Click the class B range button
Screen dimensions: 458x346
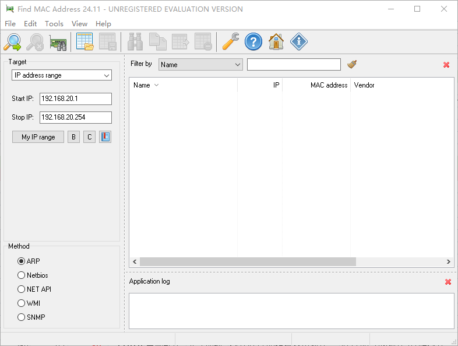point(73,137)
